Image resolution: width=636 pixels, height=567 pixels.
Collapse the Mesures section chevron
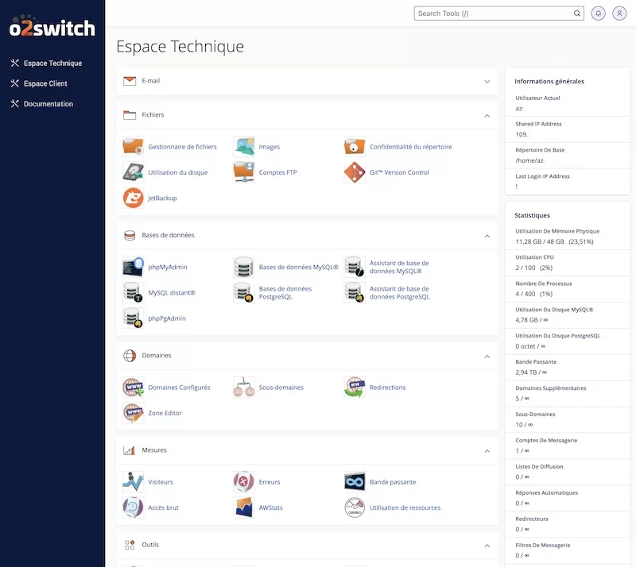coord(487,451)
